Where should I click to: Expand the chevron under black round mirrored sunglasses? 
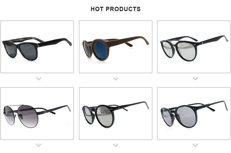(x=115, y=145)
